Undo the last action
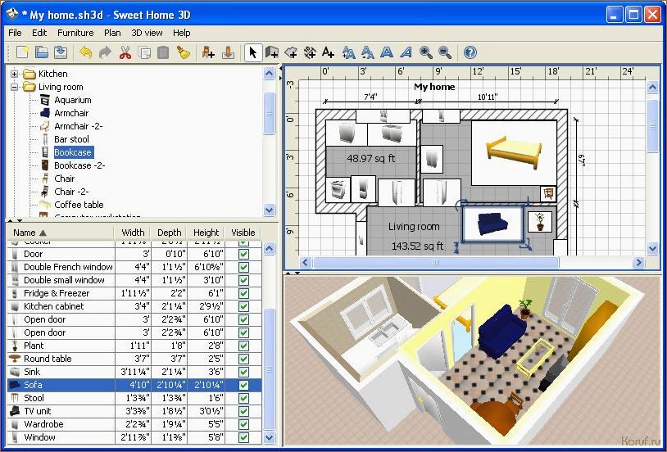 tap(86, 52)
